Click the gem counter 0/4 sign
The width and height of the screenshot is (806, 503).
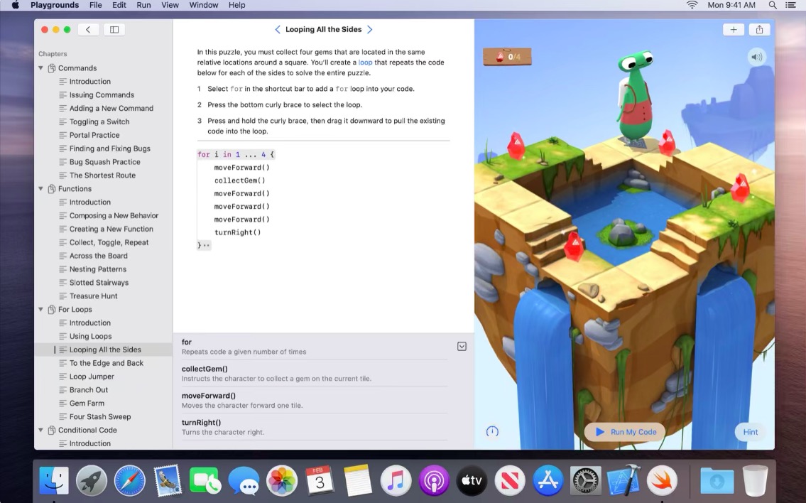[x=507, y=57]
